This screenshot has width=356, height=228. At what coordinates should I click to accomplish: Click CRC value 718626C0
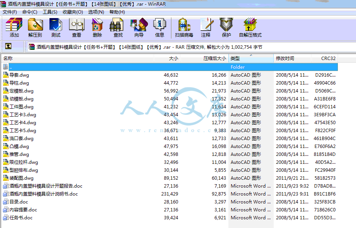325,210
